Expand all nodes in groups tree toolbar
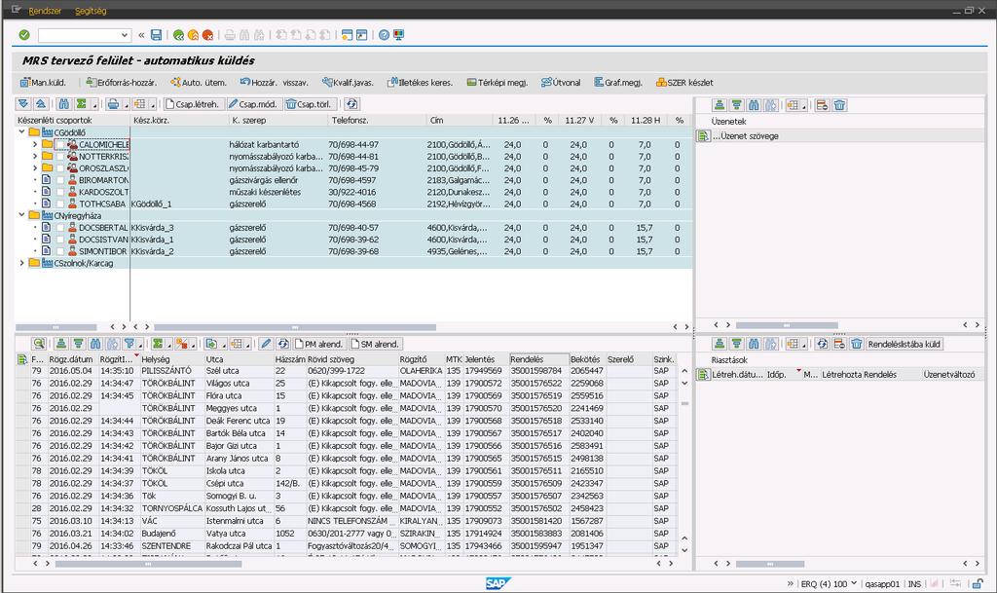The image size is (997, 593). point(23,104)
